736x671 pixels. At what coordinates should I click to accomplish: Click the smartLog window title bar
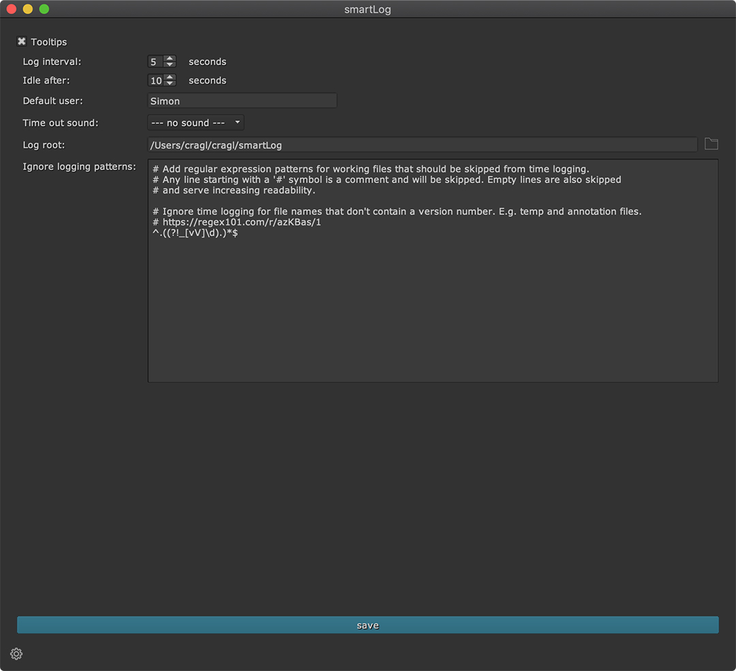(368, 10)
